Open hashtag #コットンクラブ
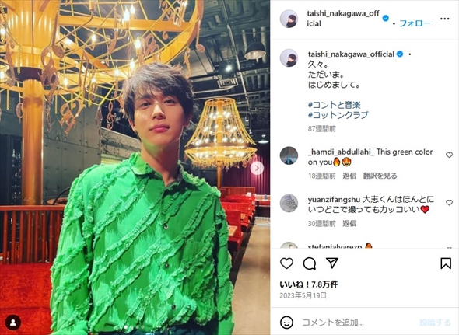The image size is (459, 335). pos(338,115)
